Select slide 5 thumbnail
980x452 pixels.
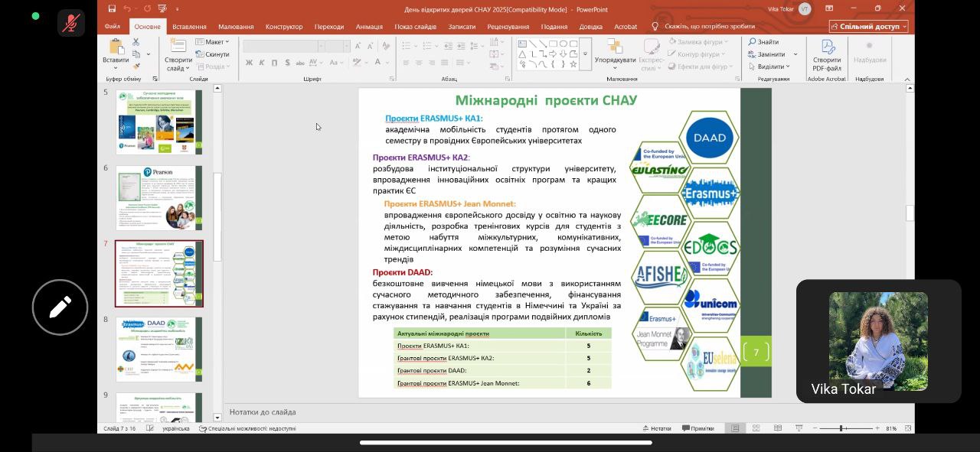[158, 122]
